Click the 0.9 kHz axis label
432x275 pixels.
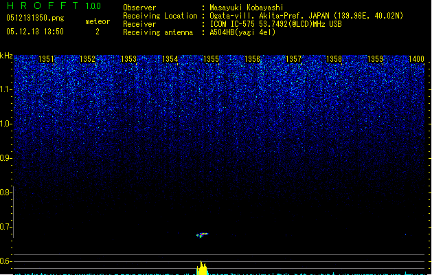pos(5,158)
